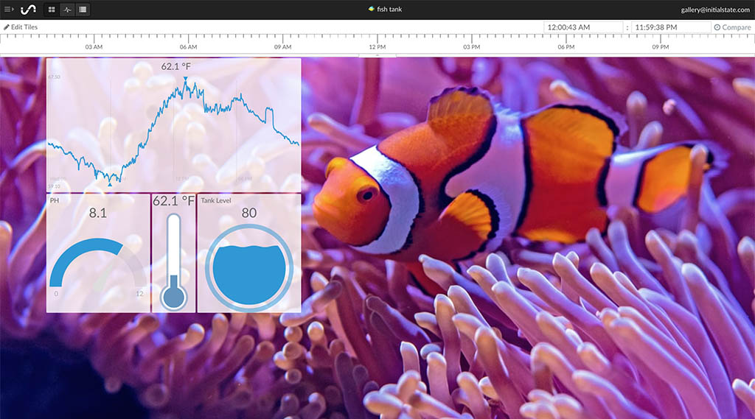Open the hamburger side menu
This screenshot has width=755, height=419.
point(8,9)
